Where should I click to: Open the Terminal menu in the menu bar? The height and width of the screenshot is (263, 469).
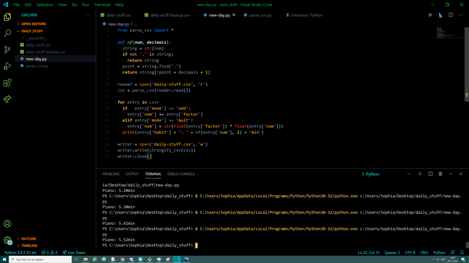pyautogui.click(x=102, y=5)
